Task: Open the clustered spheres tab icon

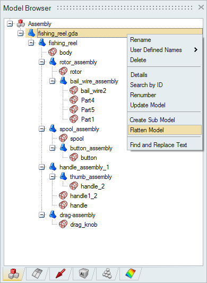Action: coord(107,273)
